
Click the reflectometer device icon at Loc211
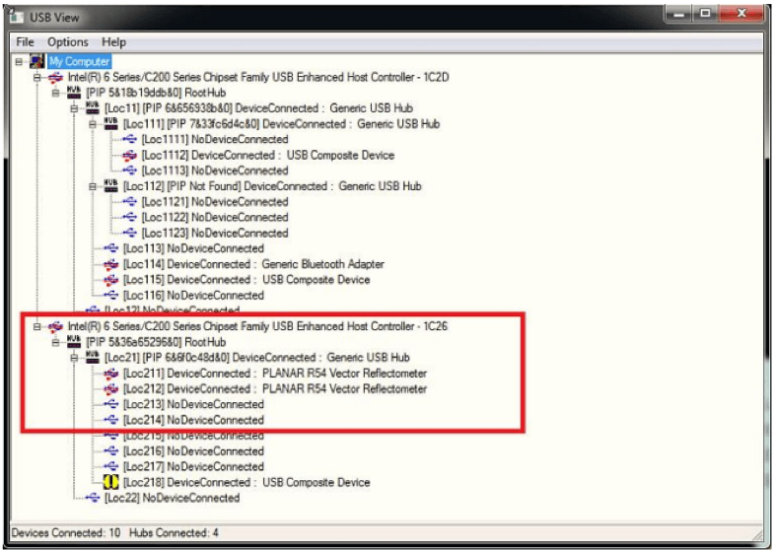(x=111, y=374)
